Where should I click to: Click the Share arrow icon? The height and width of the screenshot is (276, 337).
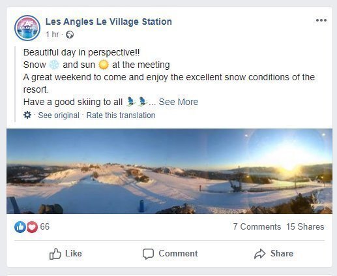coord(260,254)
